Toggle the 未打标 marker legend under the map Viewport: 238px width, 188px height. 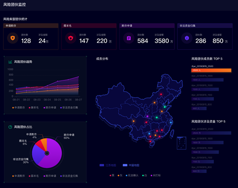point(156,175)
